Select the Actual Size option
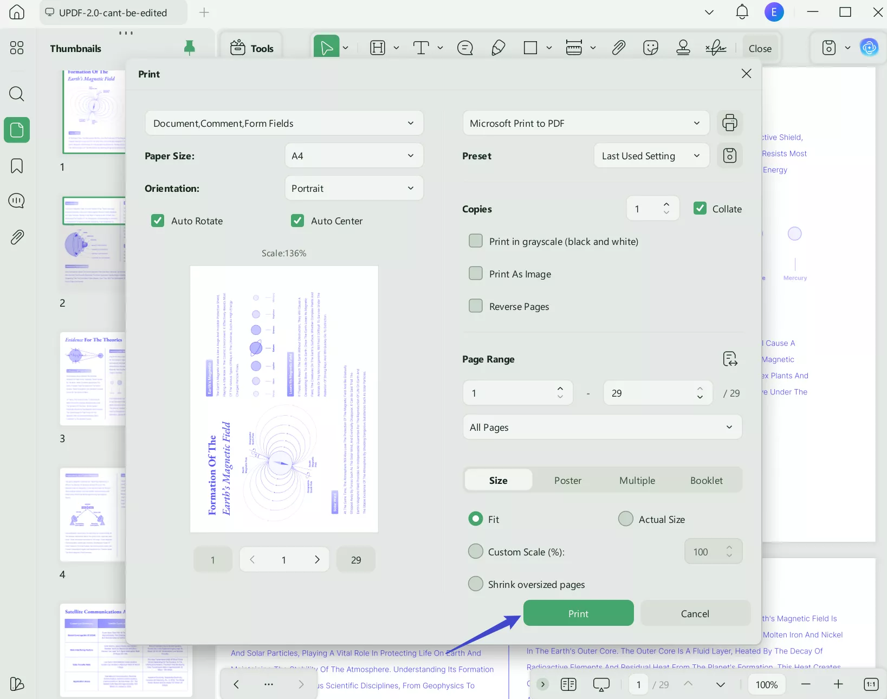 (626, 519)
